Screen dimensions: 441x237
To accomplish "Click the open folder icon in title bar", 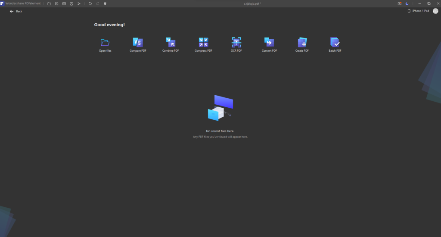I will coord(49,3).
